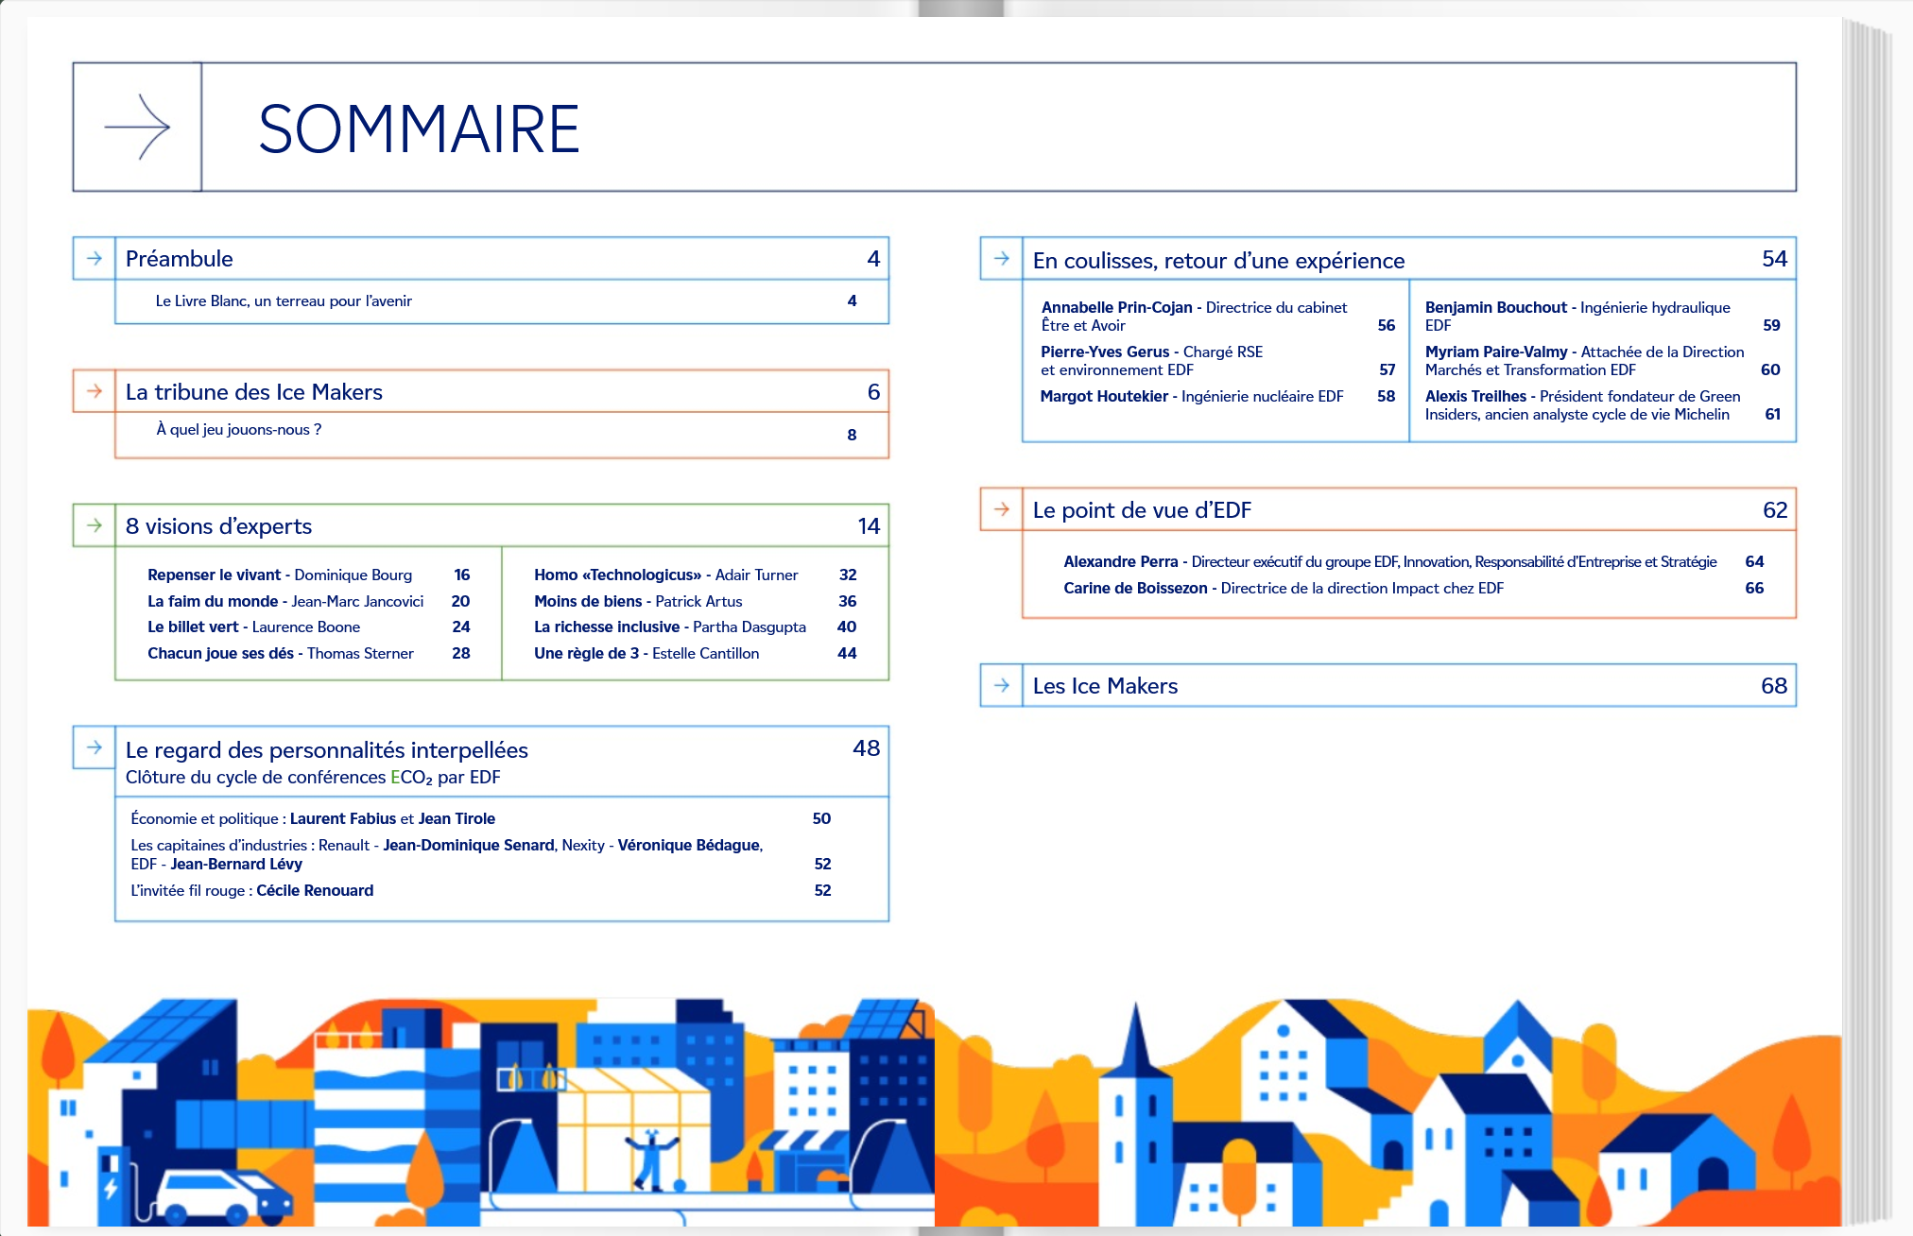Open 'L'invitée fil rouge : Cécile Renouard'
Image resolution: width=1913 pixels, height=1236 pixels.
coord(252,890)
